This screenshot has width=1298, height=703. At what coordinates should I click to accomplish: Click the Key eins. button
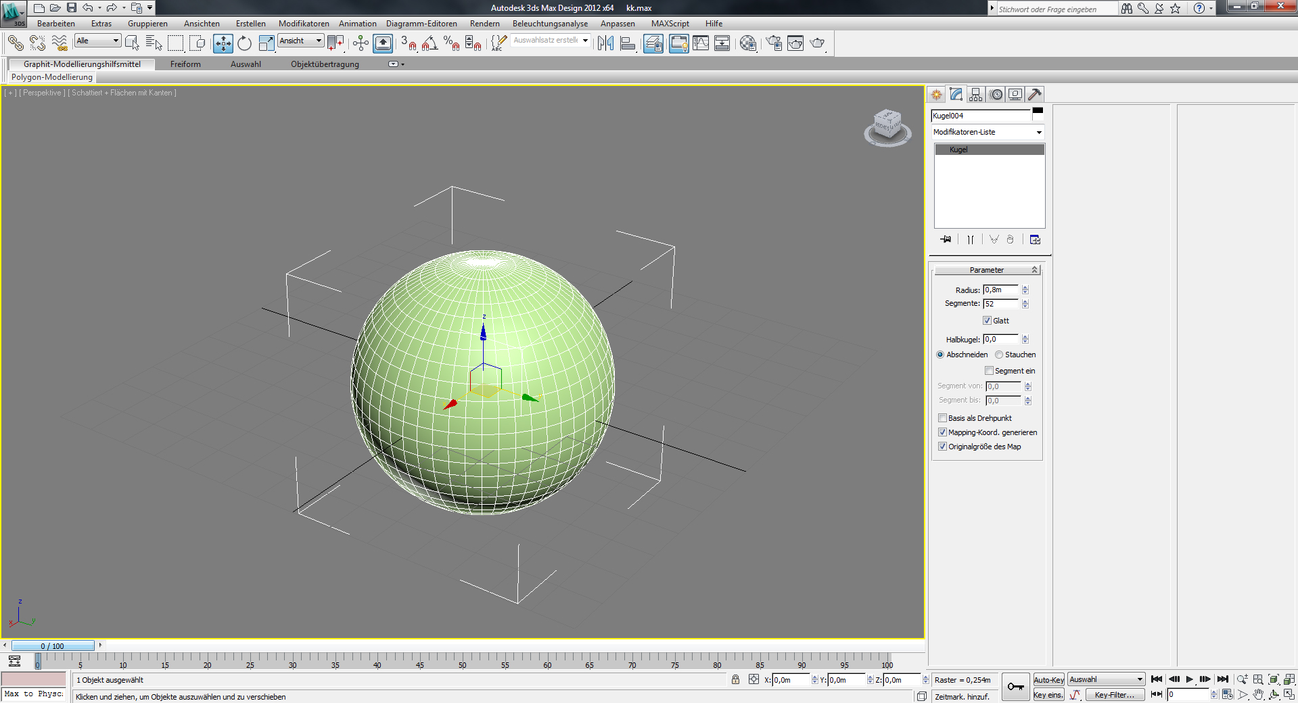[x=1048, y=695]
